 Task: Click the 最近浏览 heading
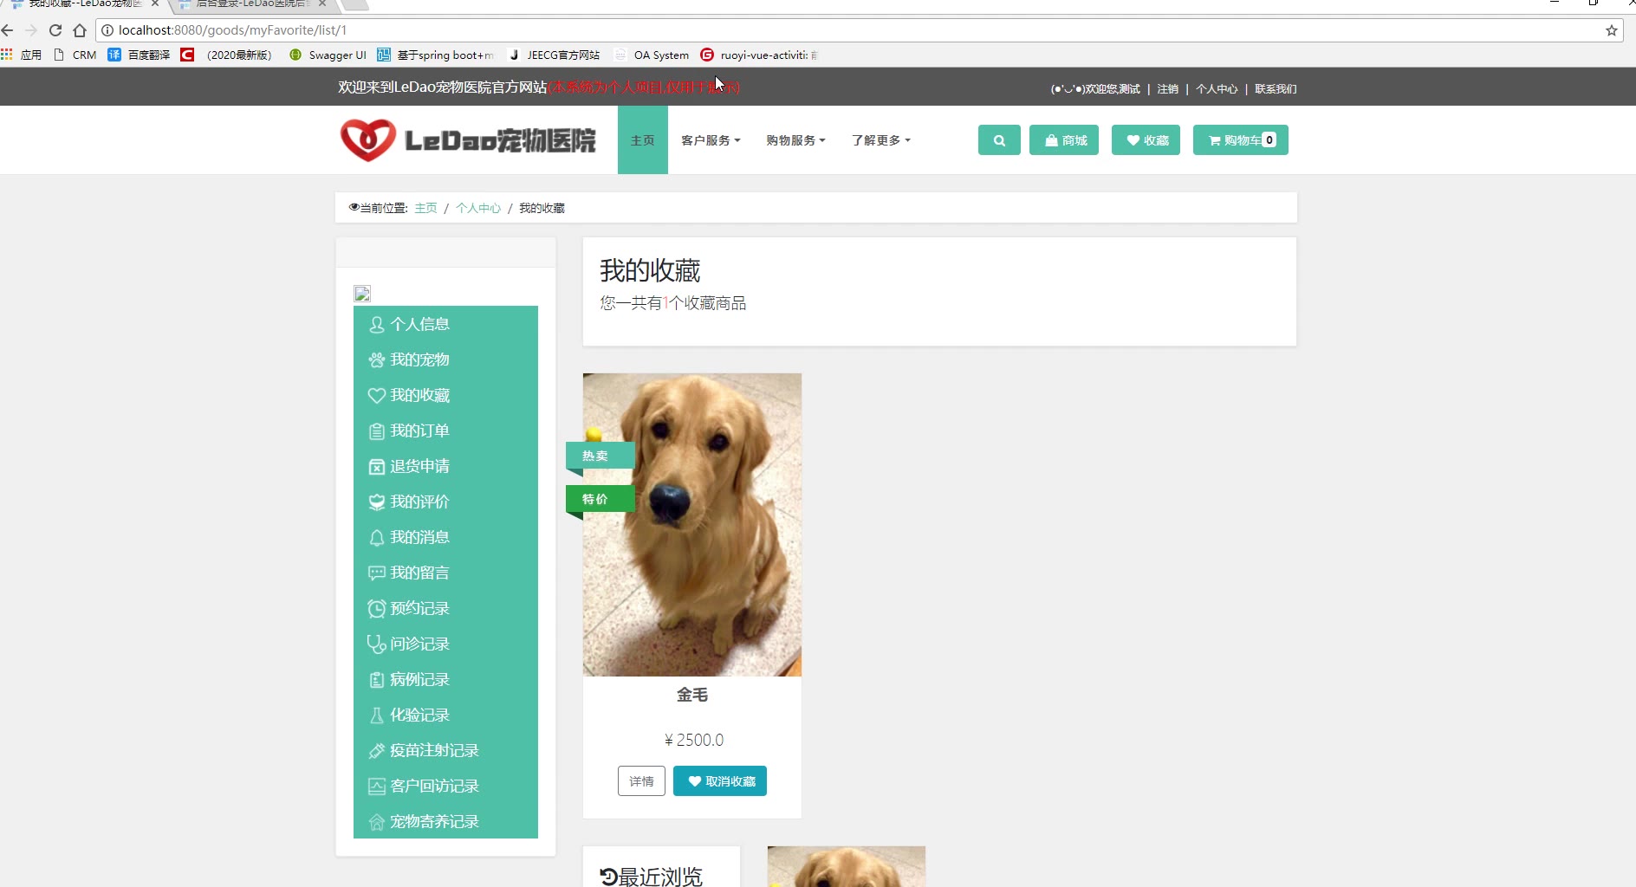click(x=652, y=876)
